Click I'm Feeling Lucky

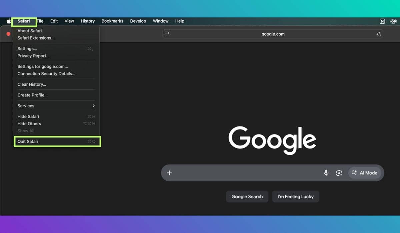tap(296, 197)
